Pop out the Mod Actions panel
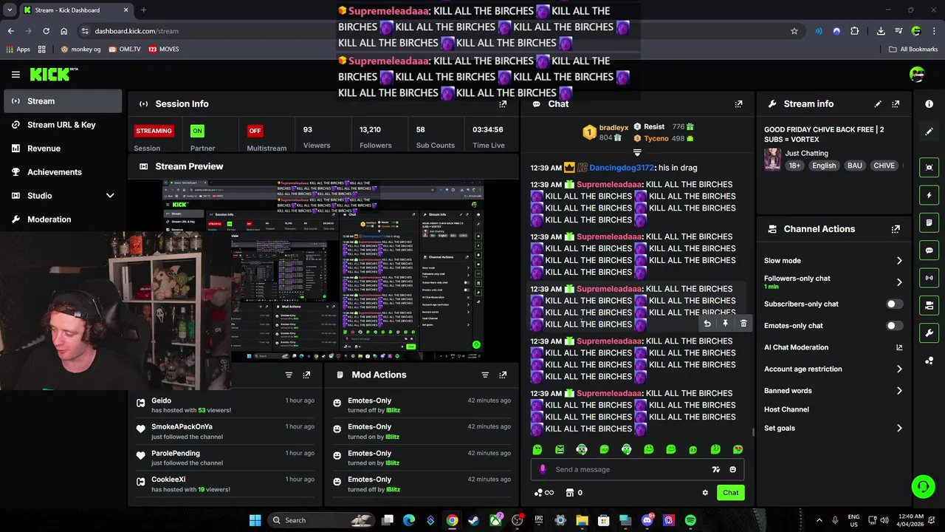Screen dimensions: 945x532 pos(503,375)
